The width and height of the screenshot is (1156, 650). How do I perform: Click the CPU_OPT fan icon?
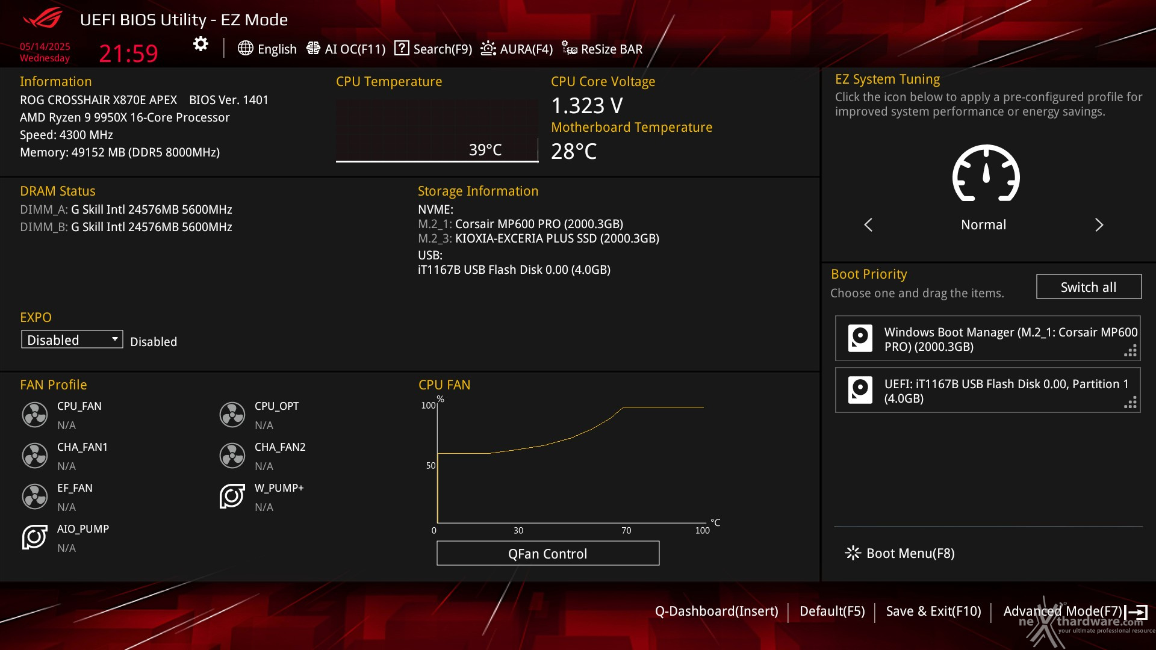click(x=232, y=415)
